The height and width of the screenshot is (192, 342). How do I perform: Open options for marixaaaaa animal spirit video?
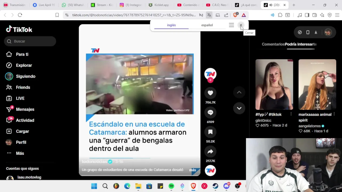pos(334,114)
